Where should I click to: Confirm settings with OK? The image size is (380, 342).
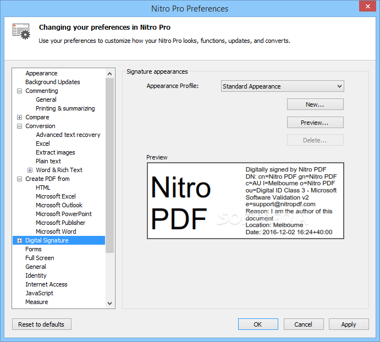click(258, 324)
